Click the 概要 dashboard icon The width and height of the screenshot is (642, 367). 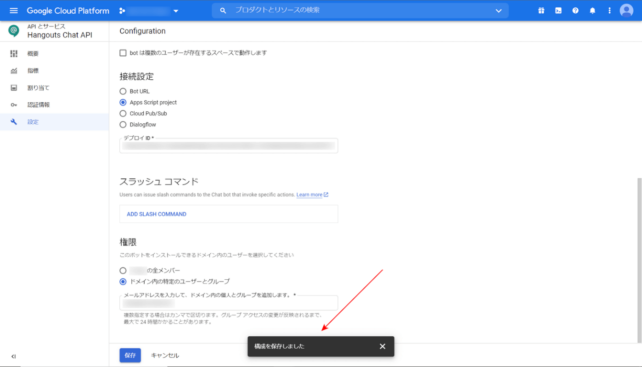[x=14, y=54]
